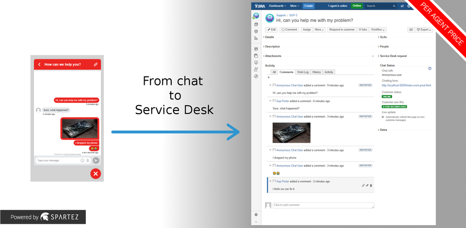Click the JIRA logo in the top bar
The height and width of the screenshot is (228, 466).
[x=260, y=6]
